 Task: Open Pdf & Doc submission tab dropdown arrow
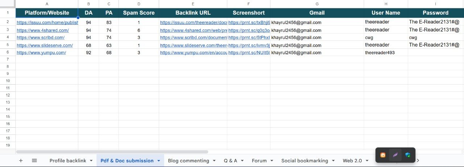click(x=158, y=160)
